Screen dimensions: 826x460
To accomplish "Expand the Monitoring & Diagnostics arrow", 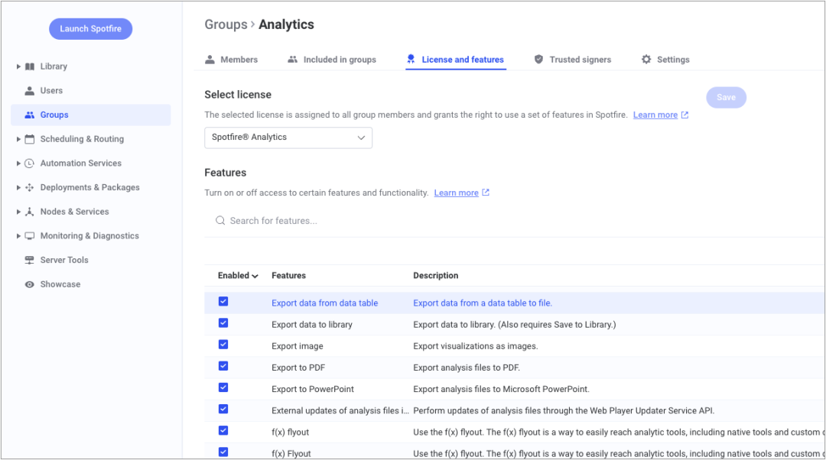I will 18,236.
